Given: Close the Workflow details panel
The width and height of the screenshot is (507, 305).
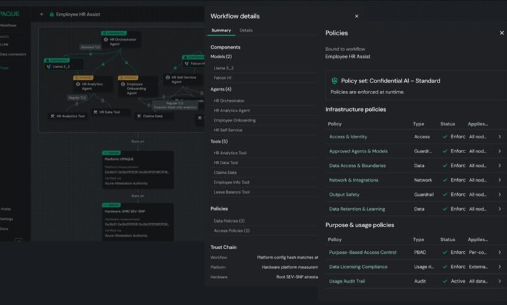Looking at the screenshot, I should (357, 16).
